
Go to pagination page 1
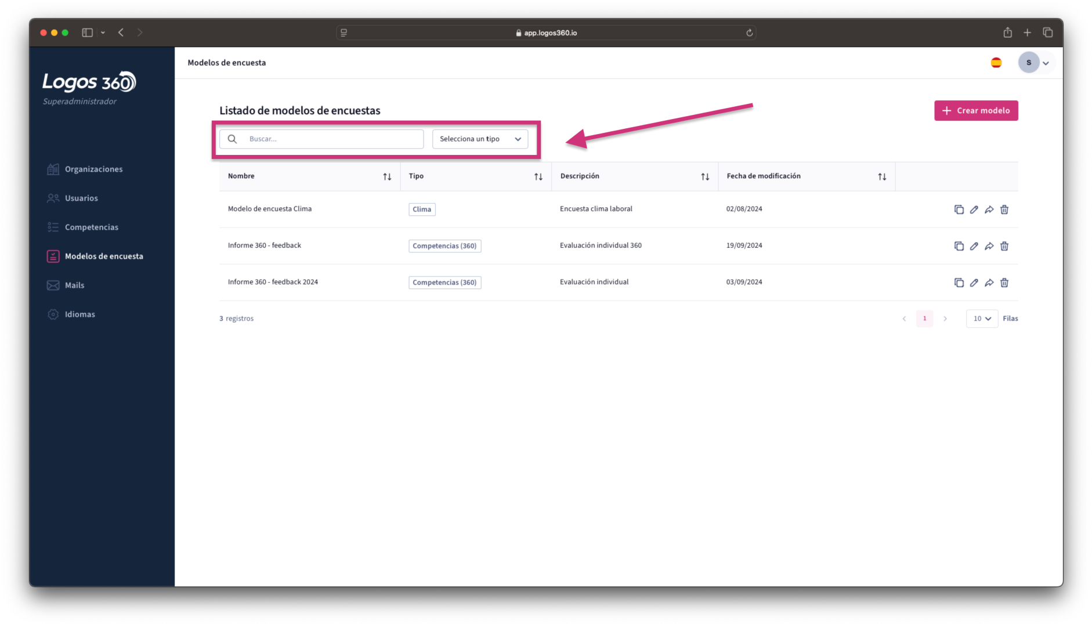point(924,319)
